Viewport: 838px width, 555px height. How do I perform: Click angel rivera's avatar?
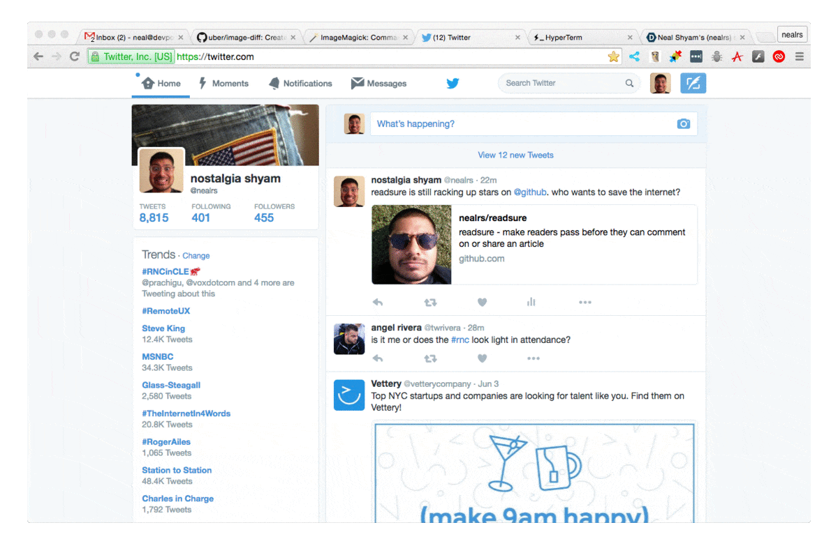(x=349, y=338)
